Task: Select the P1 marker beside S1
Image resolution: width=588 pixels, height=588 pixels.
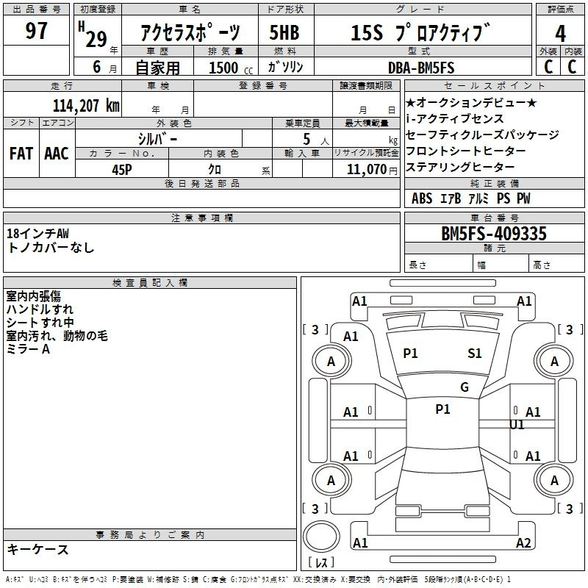Action: (410, 354)
